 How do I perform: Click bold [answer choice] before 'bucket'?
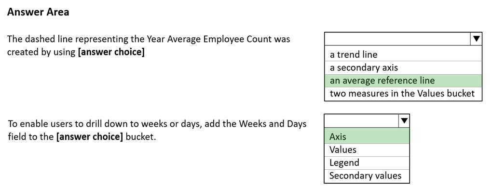pos(90,137)
